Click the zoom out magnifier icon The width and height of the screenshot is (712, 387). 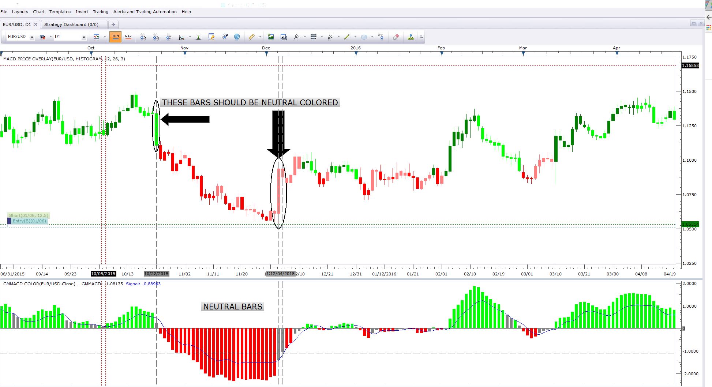pyautogui.click(x=156, y=37)
